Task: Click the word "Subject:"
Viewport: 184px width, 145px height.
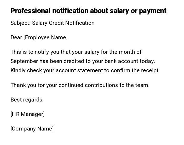Action: coord(21,23)
